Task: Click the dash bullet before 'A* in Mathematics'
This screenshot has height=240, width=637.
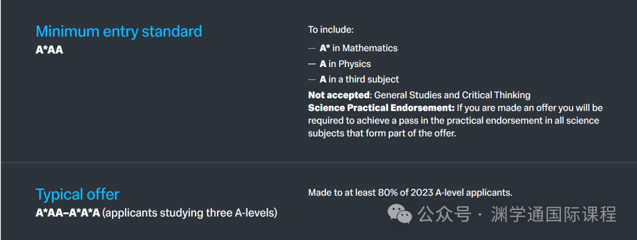Action: click(311, 49)
